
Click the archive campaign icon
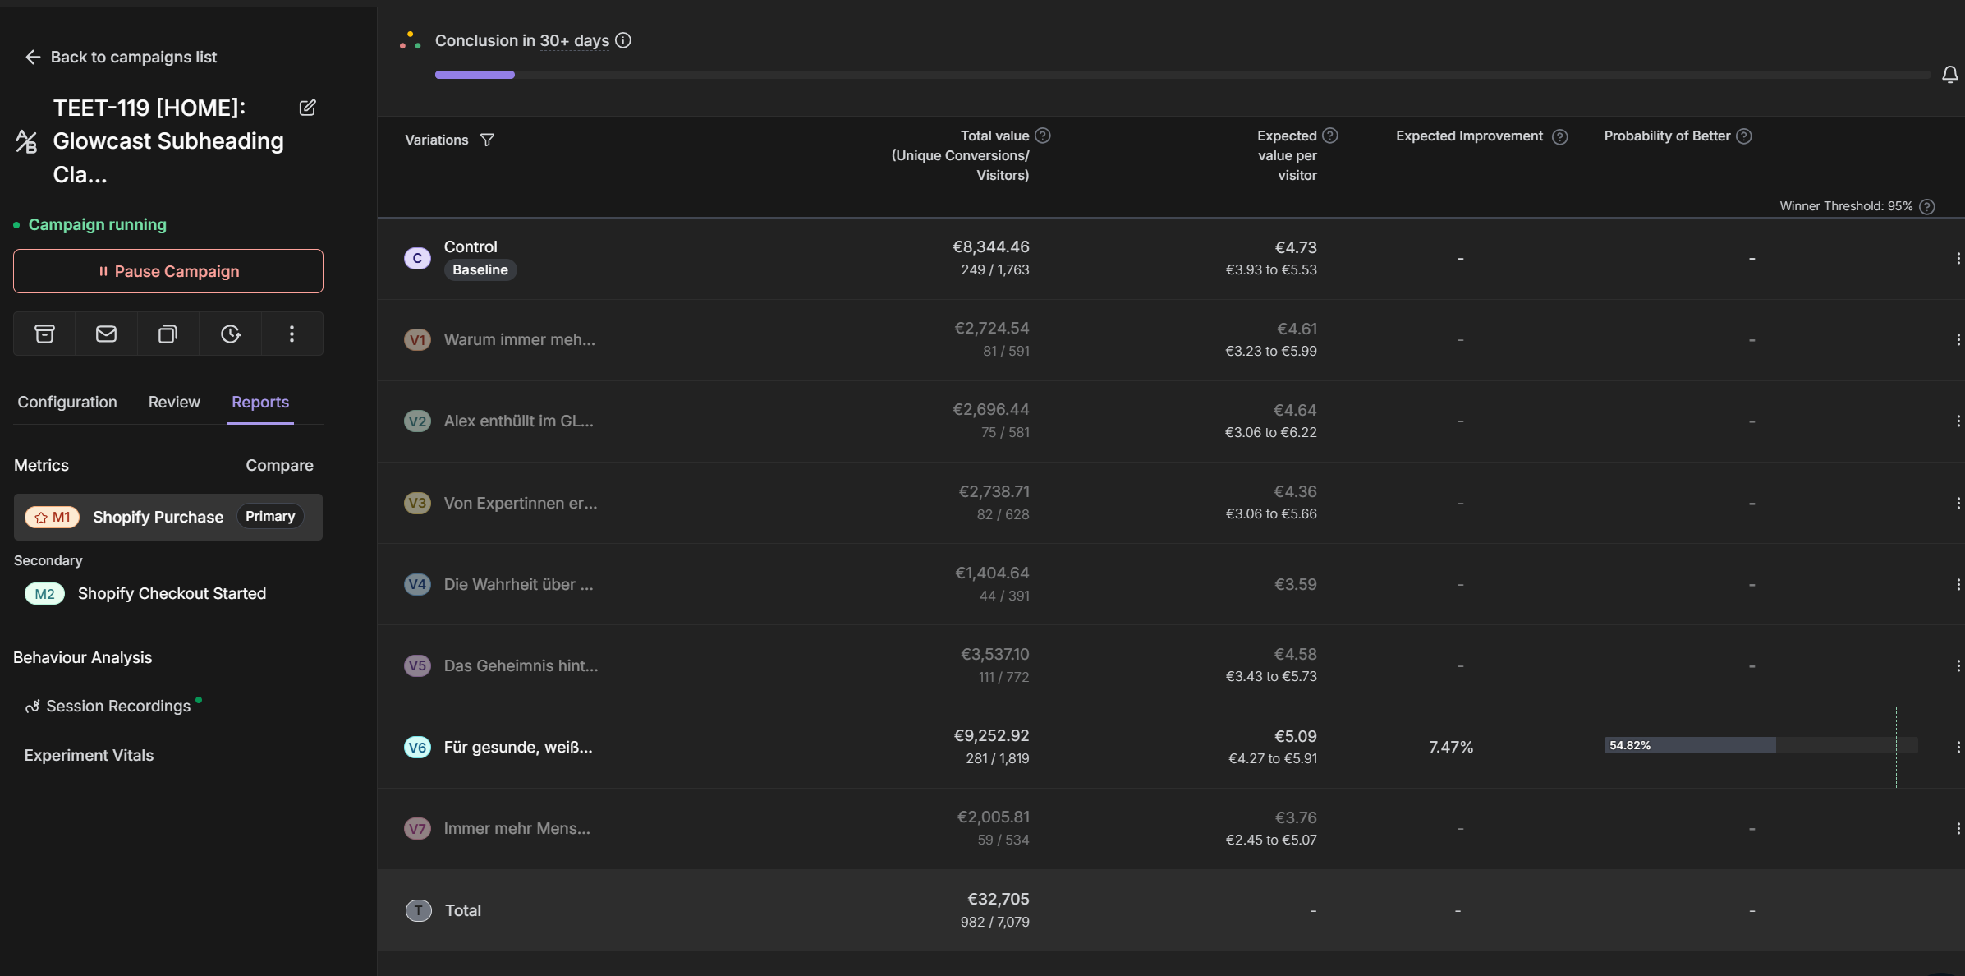44,334
